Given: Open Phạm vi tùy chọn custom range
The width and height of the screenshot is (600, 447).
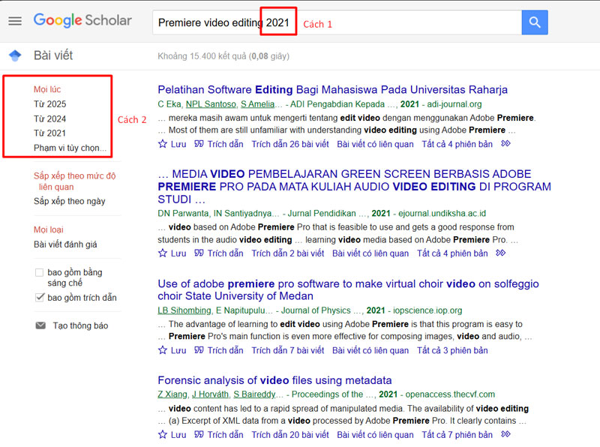Looking at the screenshot, I should [x=70, y=148].
